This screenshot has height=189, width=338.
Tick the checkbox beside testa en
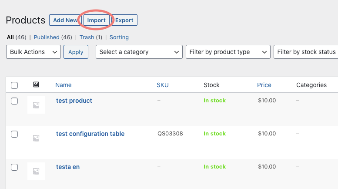[x=14, y=167]
